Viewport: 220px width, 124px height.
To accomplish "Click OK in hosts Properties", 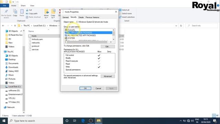I will pyautogui.click(x=85, y=88).
